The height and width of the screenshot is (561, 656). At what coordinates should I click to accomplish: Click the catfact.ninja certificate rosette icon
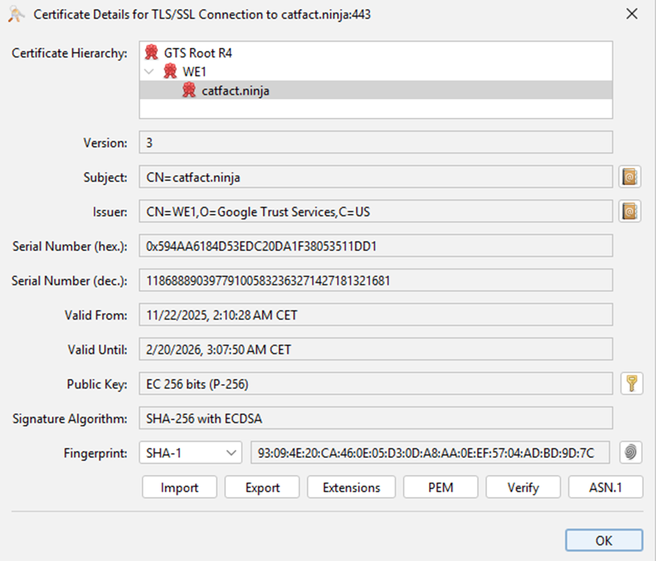click(189, 90)
